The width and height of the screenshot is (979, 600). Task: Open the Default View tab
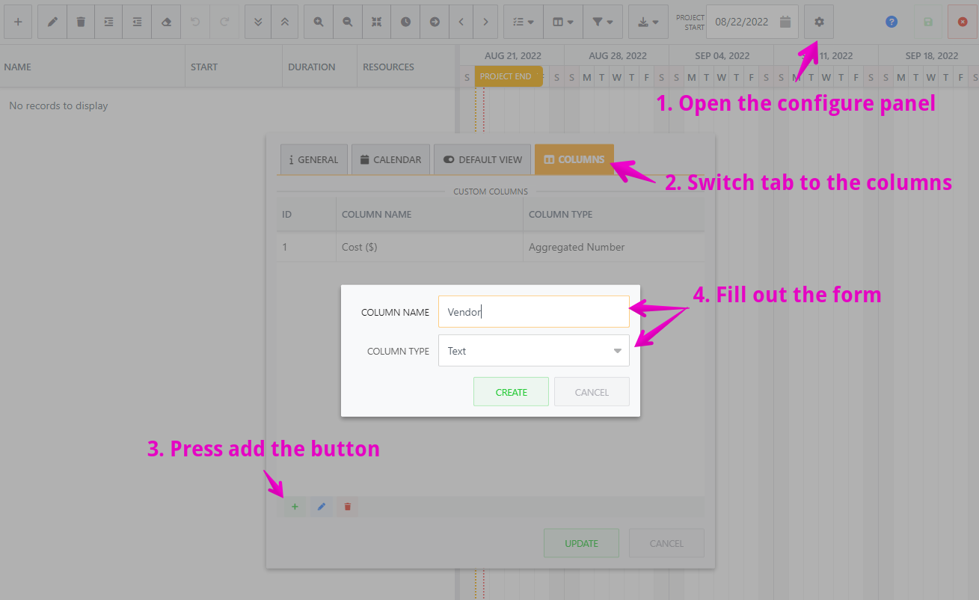(x=482, y=159)
